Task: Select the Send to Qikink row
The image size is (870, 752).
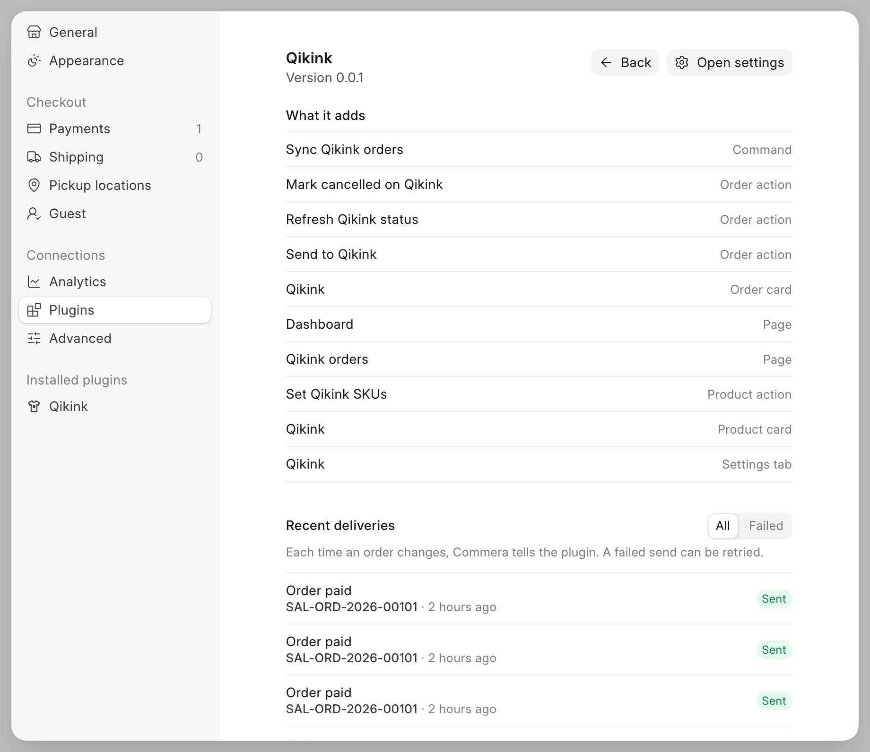Action: [539, 254]
